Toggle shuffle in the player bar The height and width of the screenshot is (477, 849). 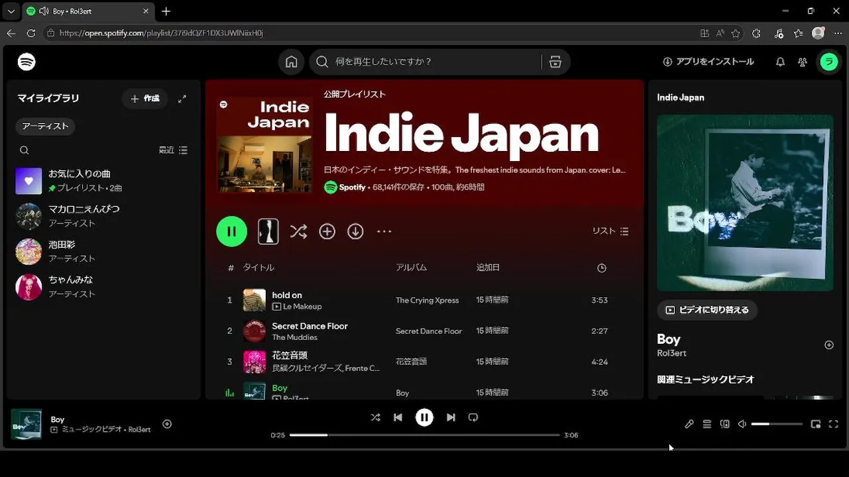[375, 417]
